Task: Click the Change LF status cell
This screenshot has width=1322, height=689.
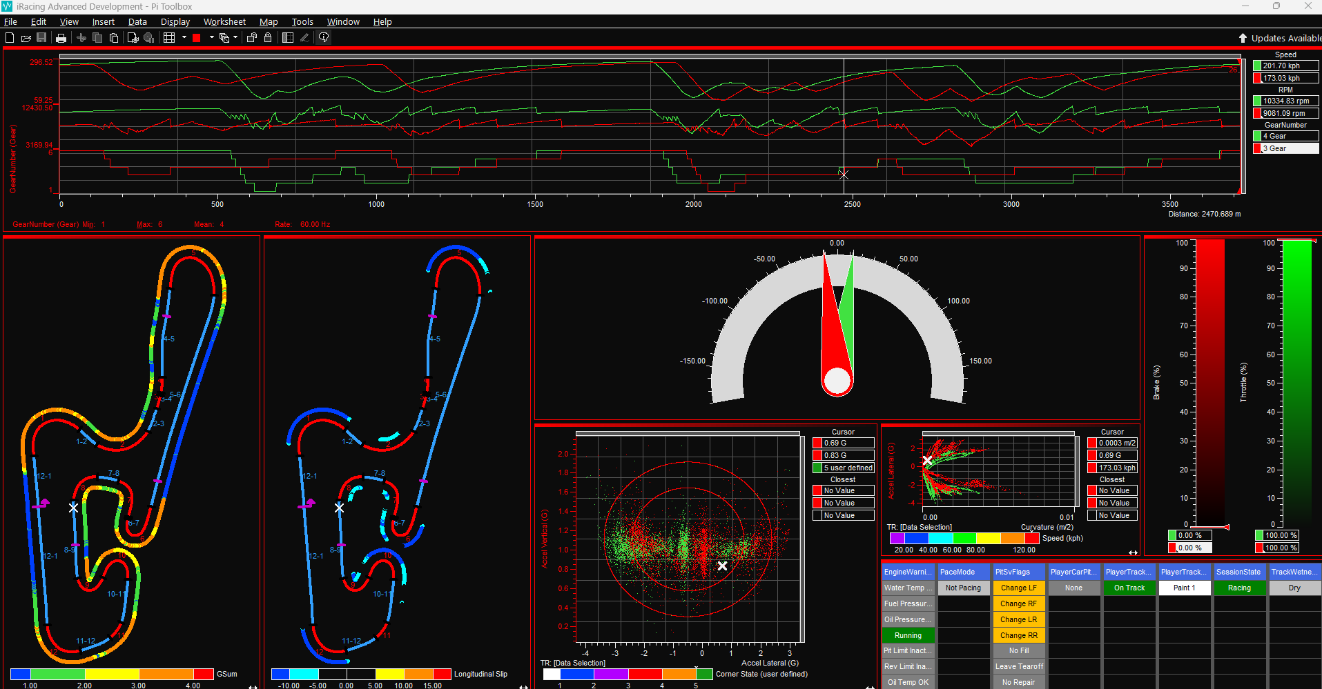Action: pyautogui.click(x=1019, y=588)
